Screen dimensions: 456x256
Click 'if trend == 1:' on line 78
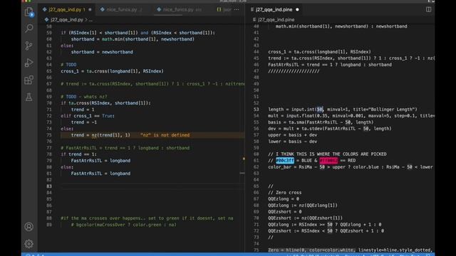tap(78, 154)
